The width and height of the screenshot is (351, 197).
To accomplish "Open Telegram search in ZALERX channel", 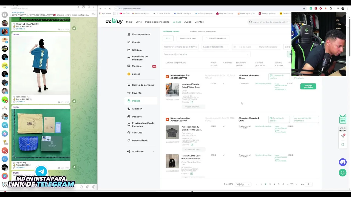I will click(78, 7).
